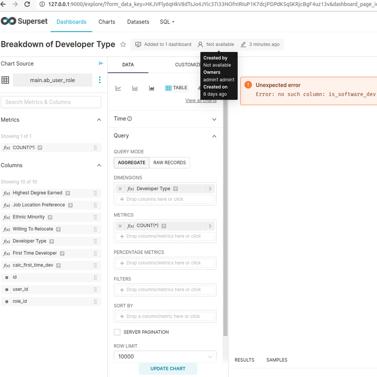The width and height of the screenshot is (377, 377).
Task: Click the site info icon in address bar
Action: 42,4
